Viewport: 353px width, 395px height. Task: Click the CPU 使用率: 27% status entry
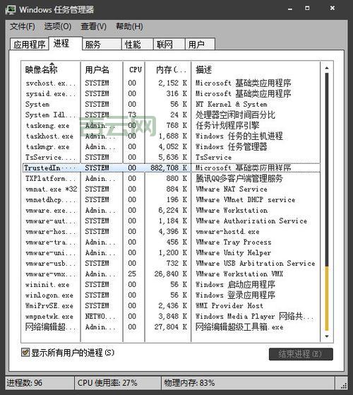107,383
